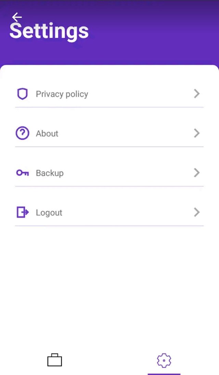Select the About text label
The image size is (219, 375).
click(x=47, y=133)
